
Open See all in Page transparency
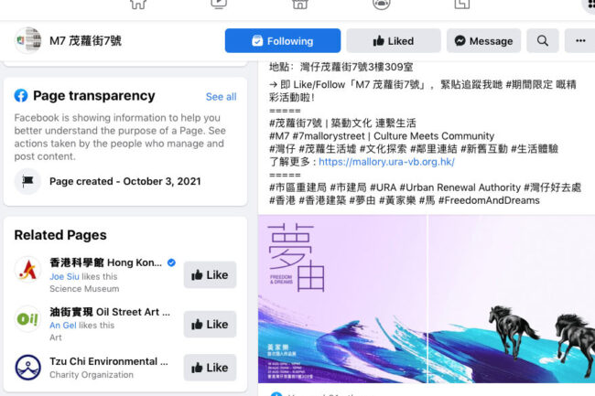221,97
